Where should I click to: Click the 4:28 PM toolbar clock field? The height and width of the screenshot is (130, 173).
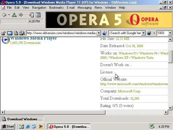[x=35, y=21]
